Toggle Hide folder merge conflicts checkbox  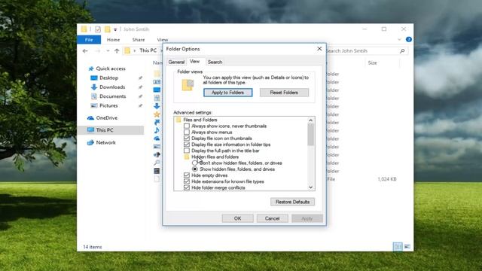coord(187,187)
